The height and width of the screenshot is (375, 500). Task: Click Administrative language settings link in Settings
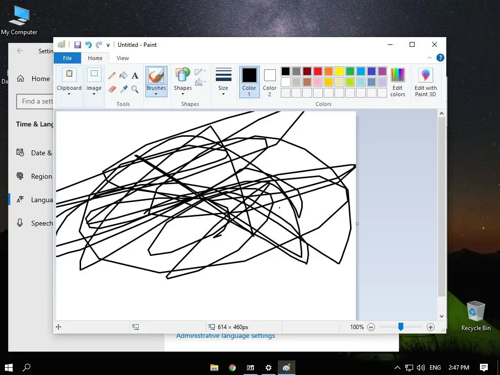(x=226, y=336)
